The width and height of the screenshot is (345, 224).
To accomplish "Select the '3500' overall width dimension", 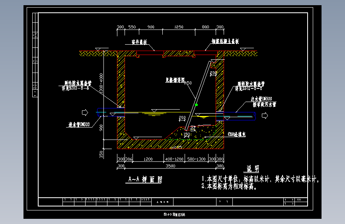I will [x=171, y=166].
